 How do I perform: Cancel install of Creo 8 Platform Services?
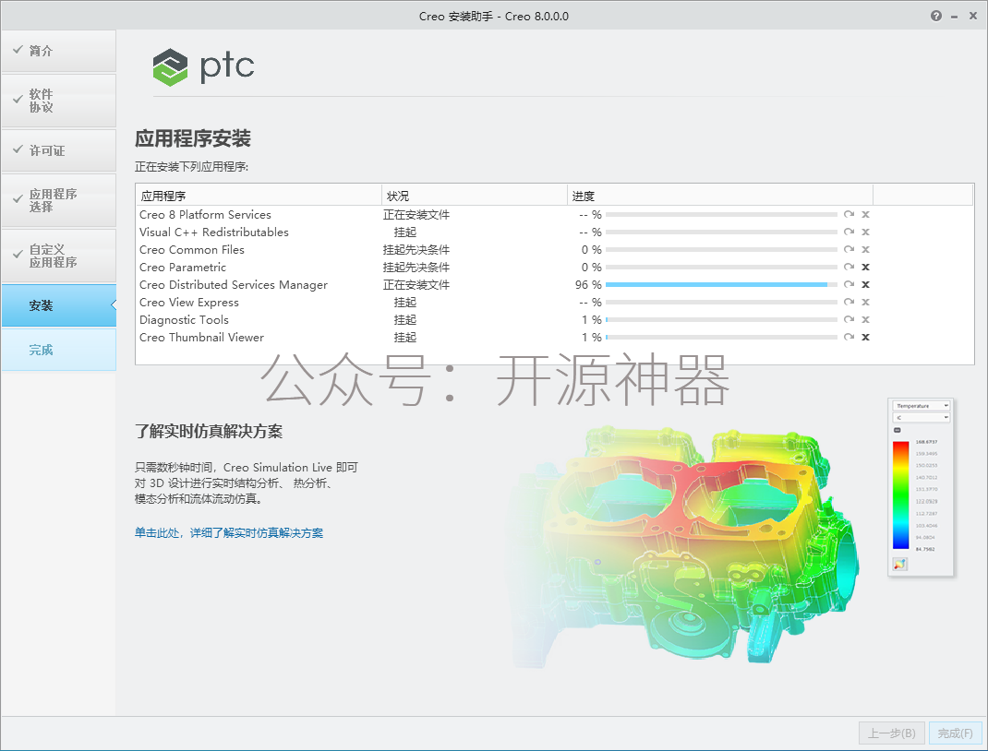click(866, 215)
